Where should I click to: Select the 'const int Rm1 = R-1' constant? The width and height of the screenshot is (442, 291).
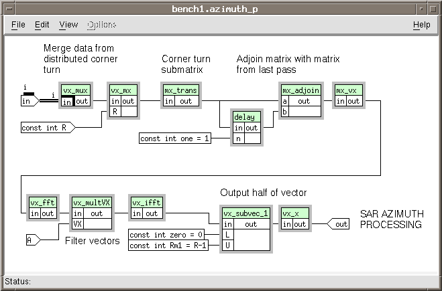(x=168, y=246)
